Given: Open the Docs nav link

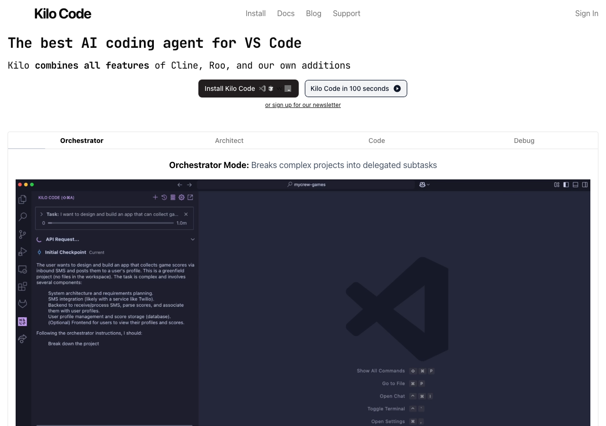Looking at the screenshot, I should tap(286, 13).
